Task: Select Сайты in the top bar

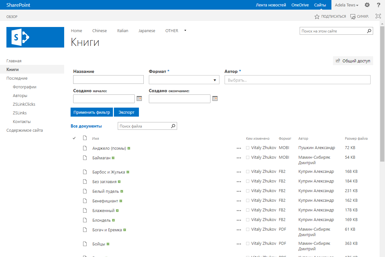Action: pos(320,5)
